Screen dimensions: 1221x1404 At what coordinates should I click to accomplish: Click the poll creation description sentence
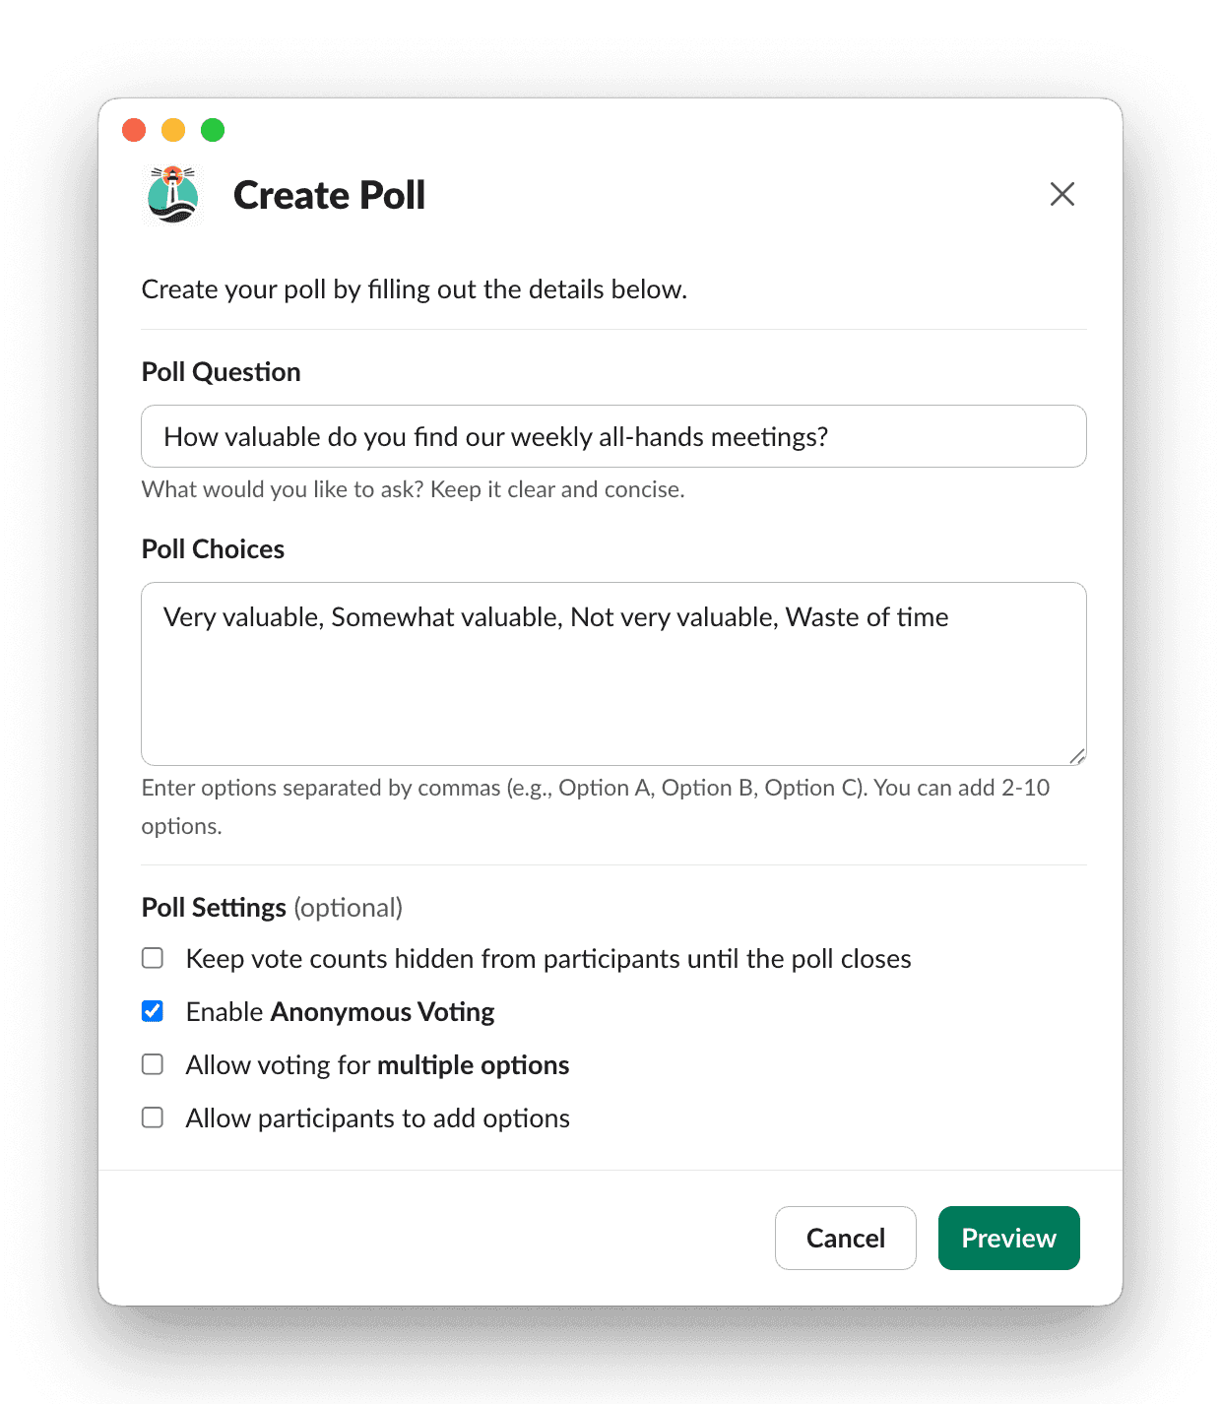415,288
